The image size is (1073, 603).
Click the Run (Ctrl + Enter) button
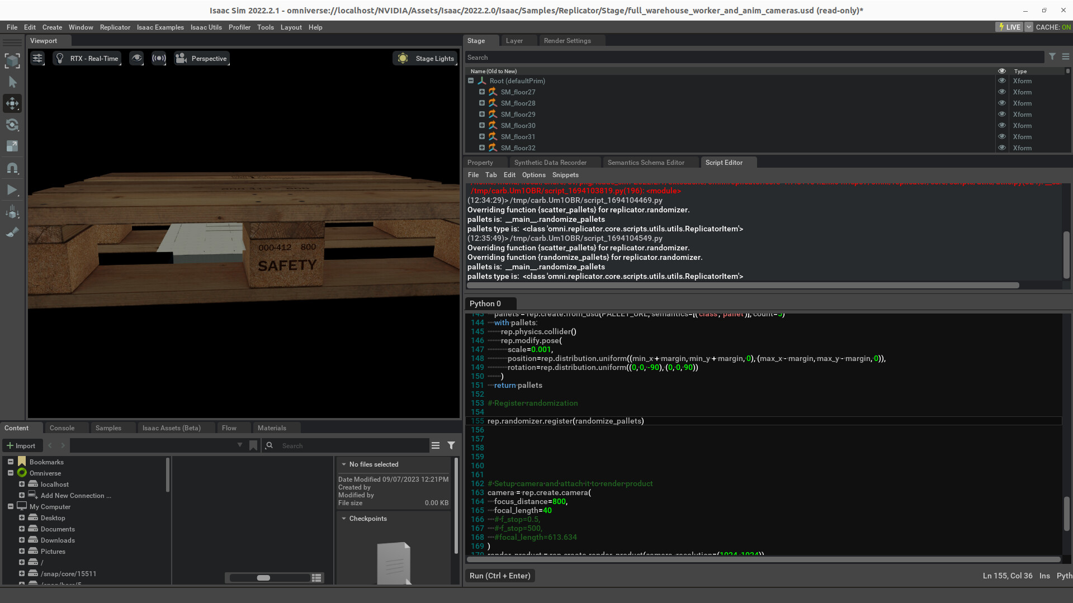click(499, 576)
